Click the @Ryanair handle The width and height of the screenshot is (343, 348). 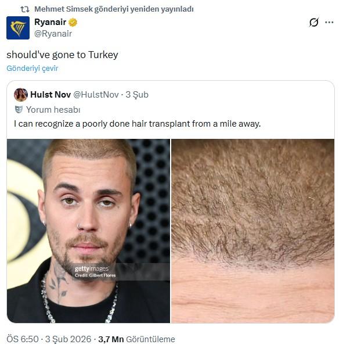pyautogui.click(x=53, y=34)
